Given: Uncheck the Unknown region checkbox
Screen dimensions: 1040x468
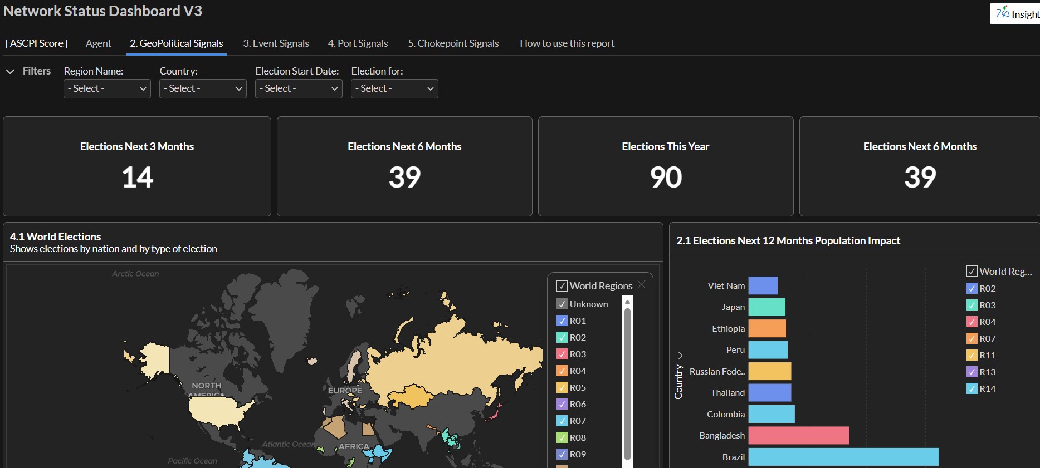Looking at the screenshot, I should point(562,304).
